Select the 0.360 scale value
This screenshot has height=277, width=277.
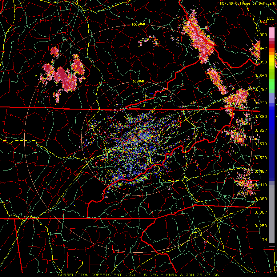pos(261,199)
